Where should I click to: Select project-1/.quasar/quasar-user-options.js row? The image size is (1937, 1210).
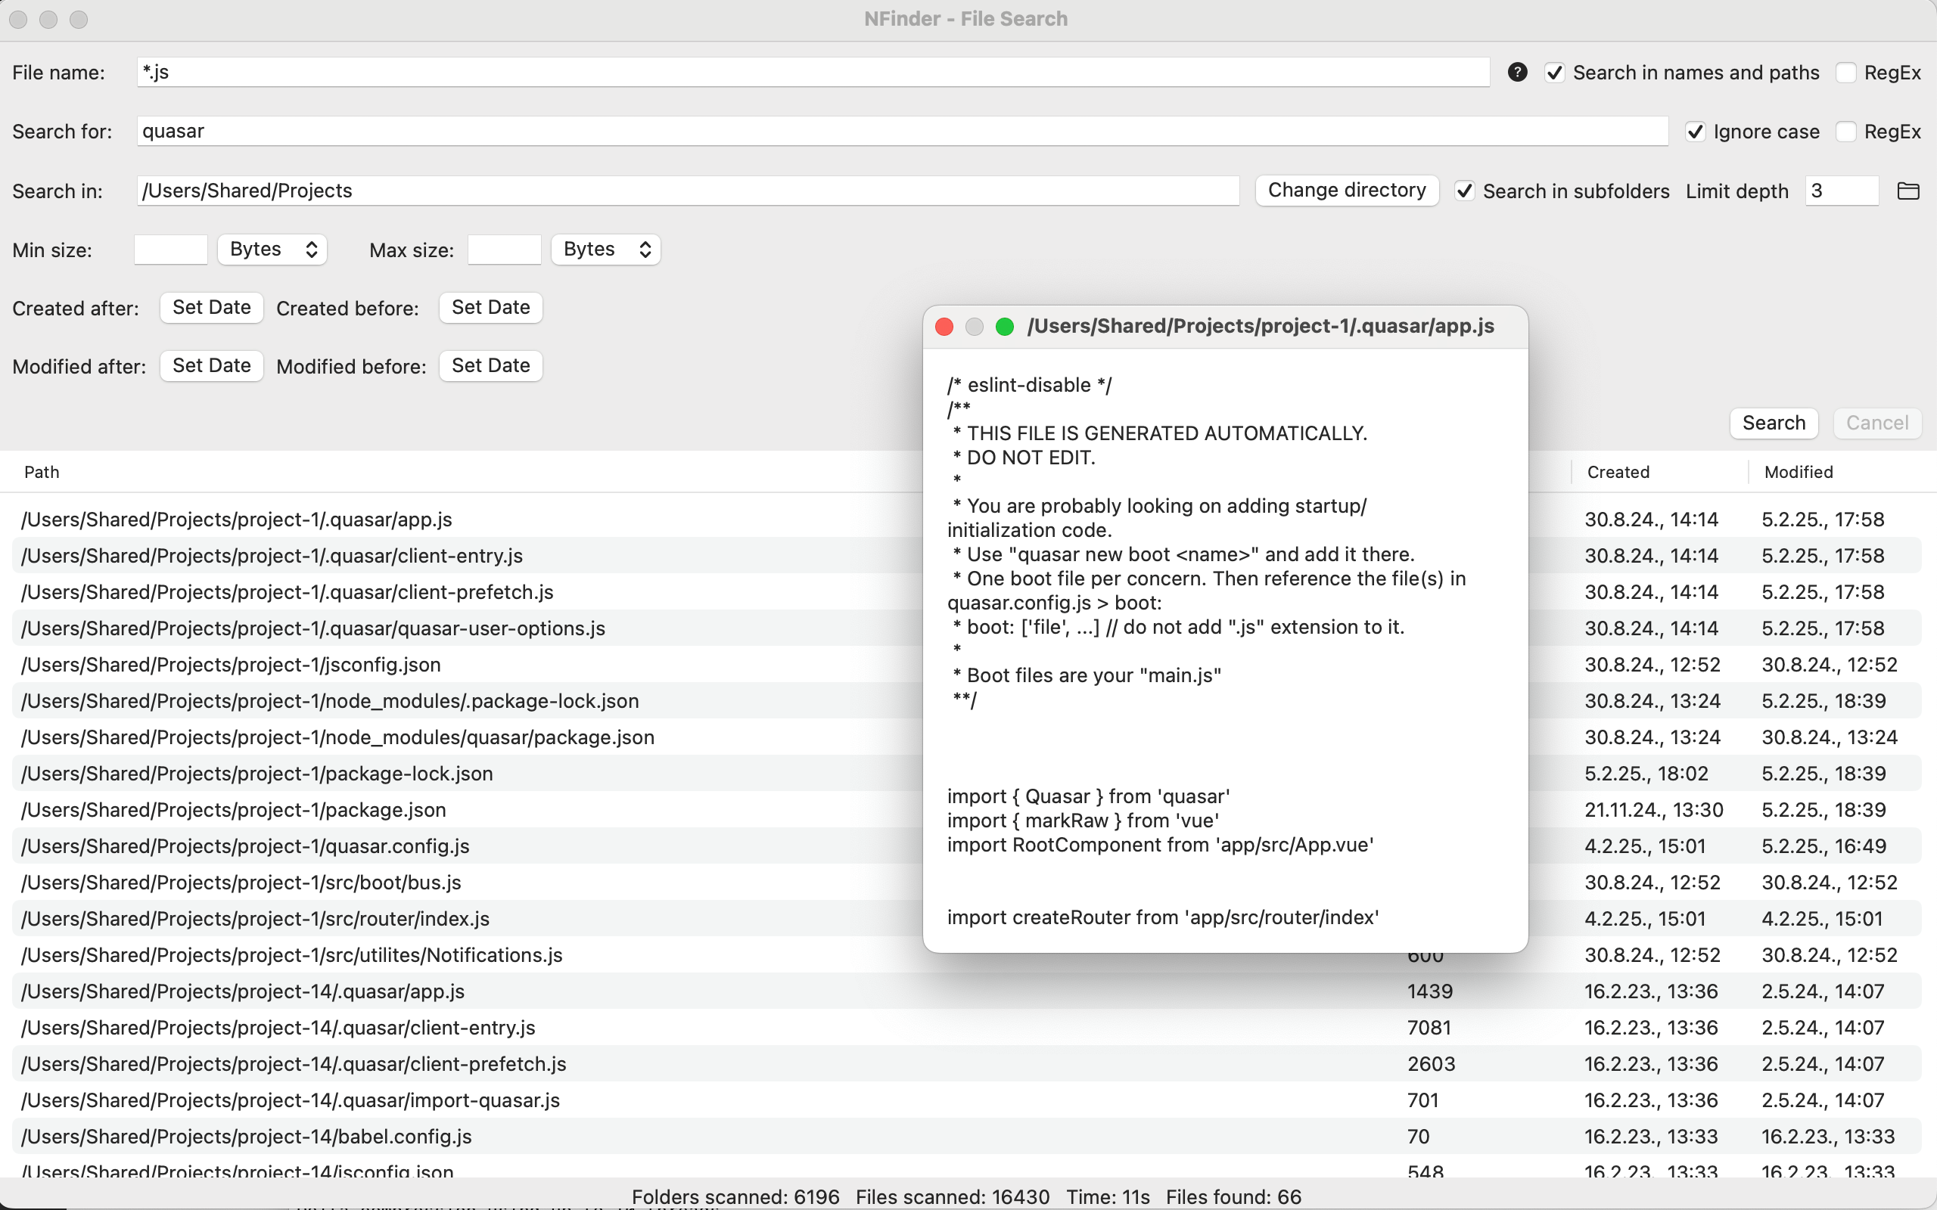click(967, 628)
